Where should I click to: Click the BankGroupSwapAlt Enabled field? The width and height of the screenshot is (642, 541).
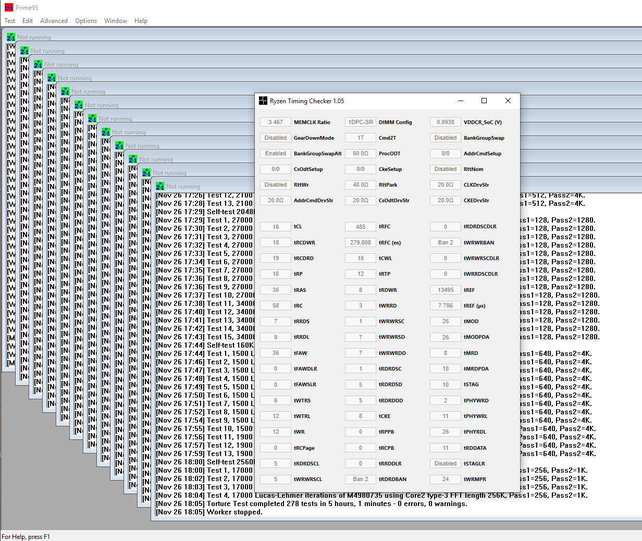tap(276, 153)
